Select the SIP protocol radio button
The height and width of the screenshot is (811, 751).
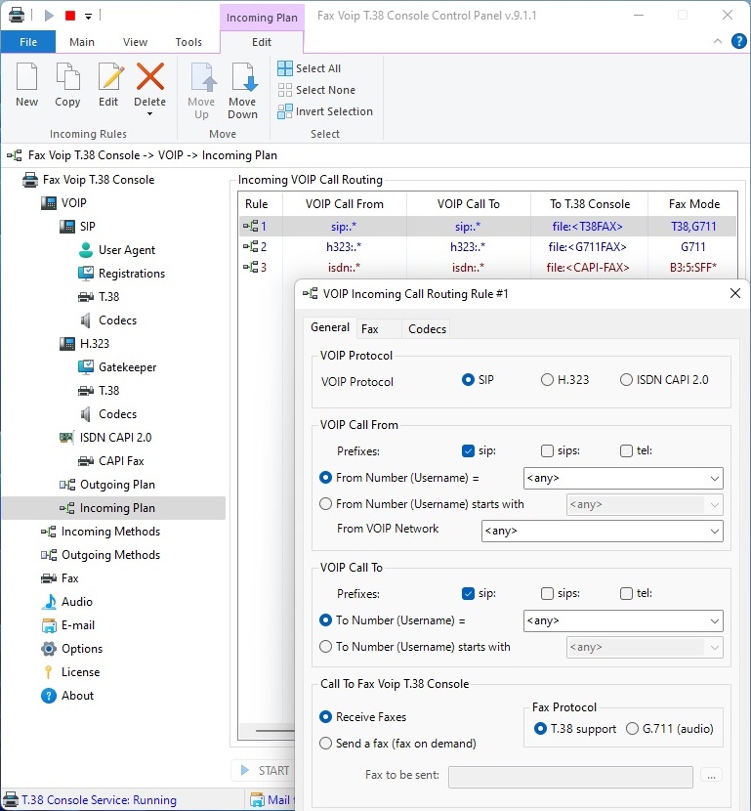coord(469,380)
